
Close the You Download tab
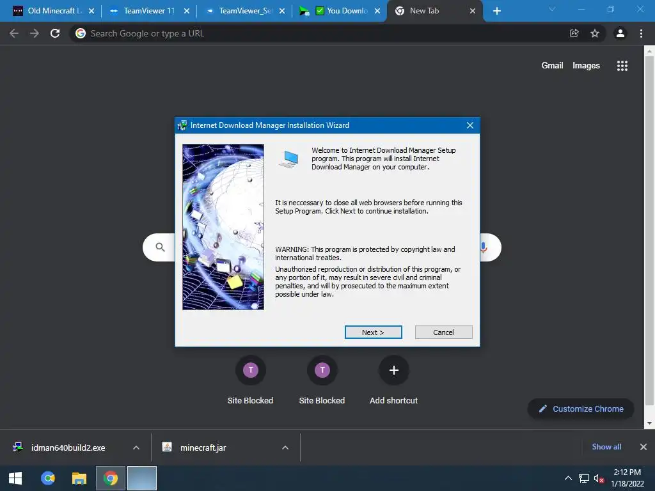click(x=377, y=11)
